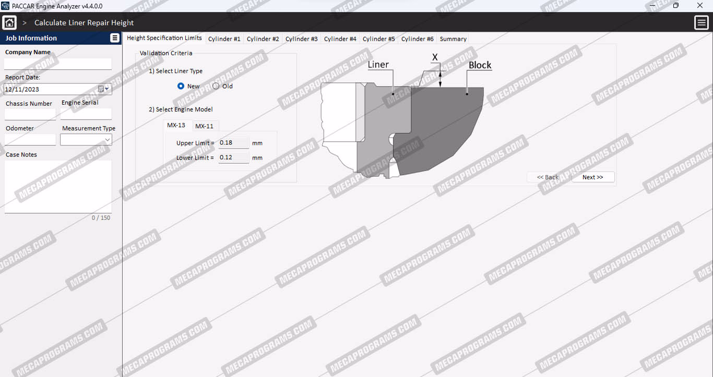713x377 pixels.
Task: Select the New liner type
Action: pyautogui.click(x=181, y=86)
